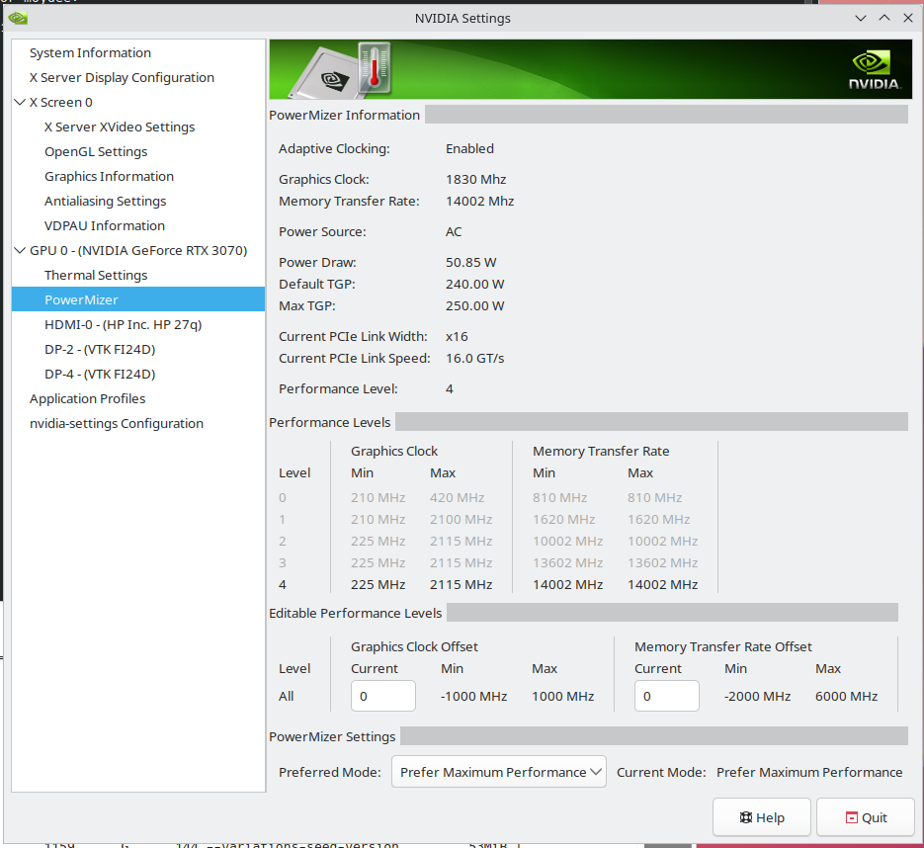Click the Max TGP value 250.00 W
Screen dimensions: 924x848
coord(475,305)
